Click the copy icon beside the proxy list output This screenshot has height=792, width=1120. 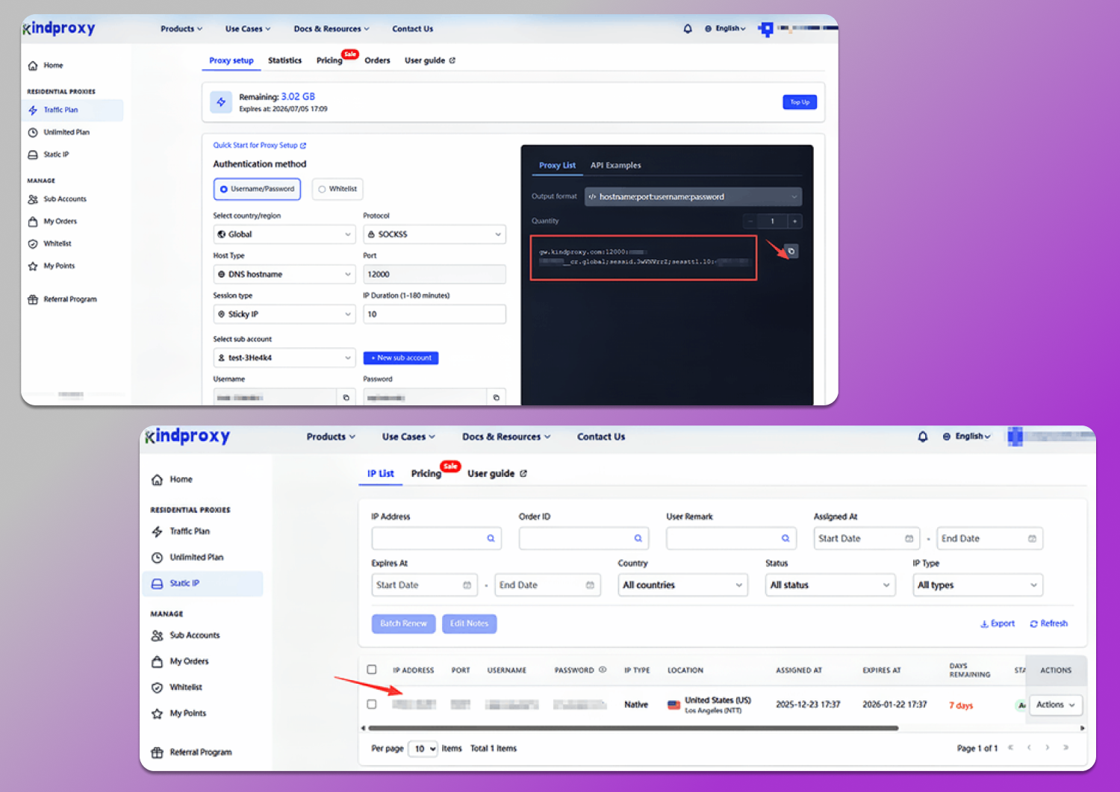[791, 252]
